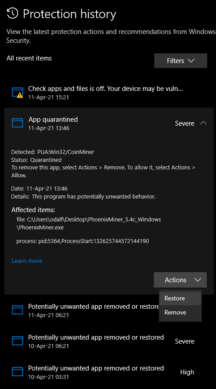Image resolution: width=216 pixels, height=389 pixels.
Task: Open the Learn more link
Action: point(27,261)
